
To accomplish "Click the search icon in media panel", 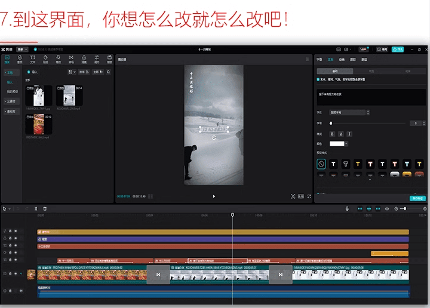I will (108, 72).
